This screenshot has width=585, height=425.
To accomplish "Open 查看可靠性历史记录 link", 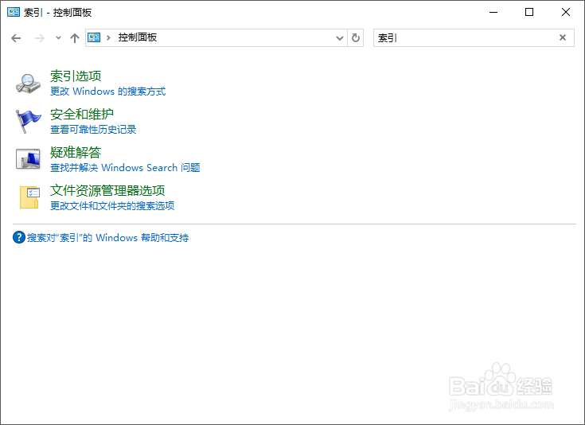I will 93,130.
